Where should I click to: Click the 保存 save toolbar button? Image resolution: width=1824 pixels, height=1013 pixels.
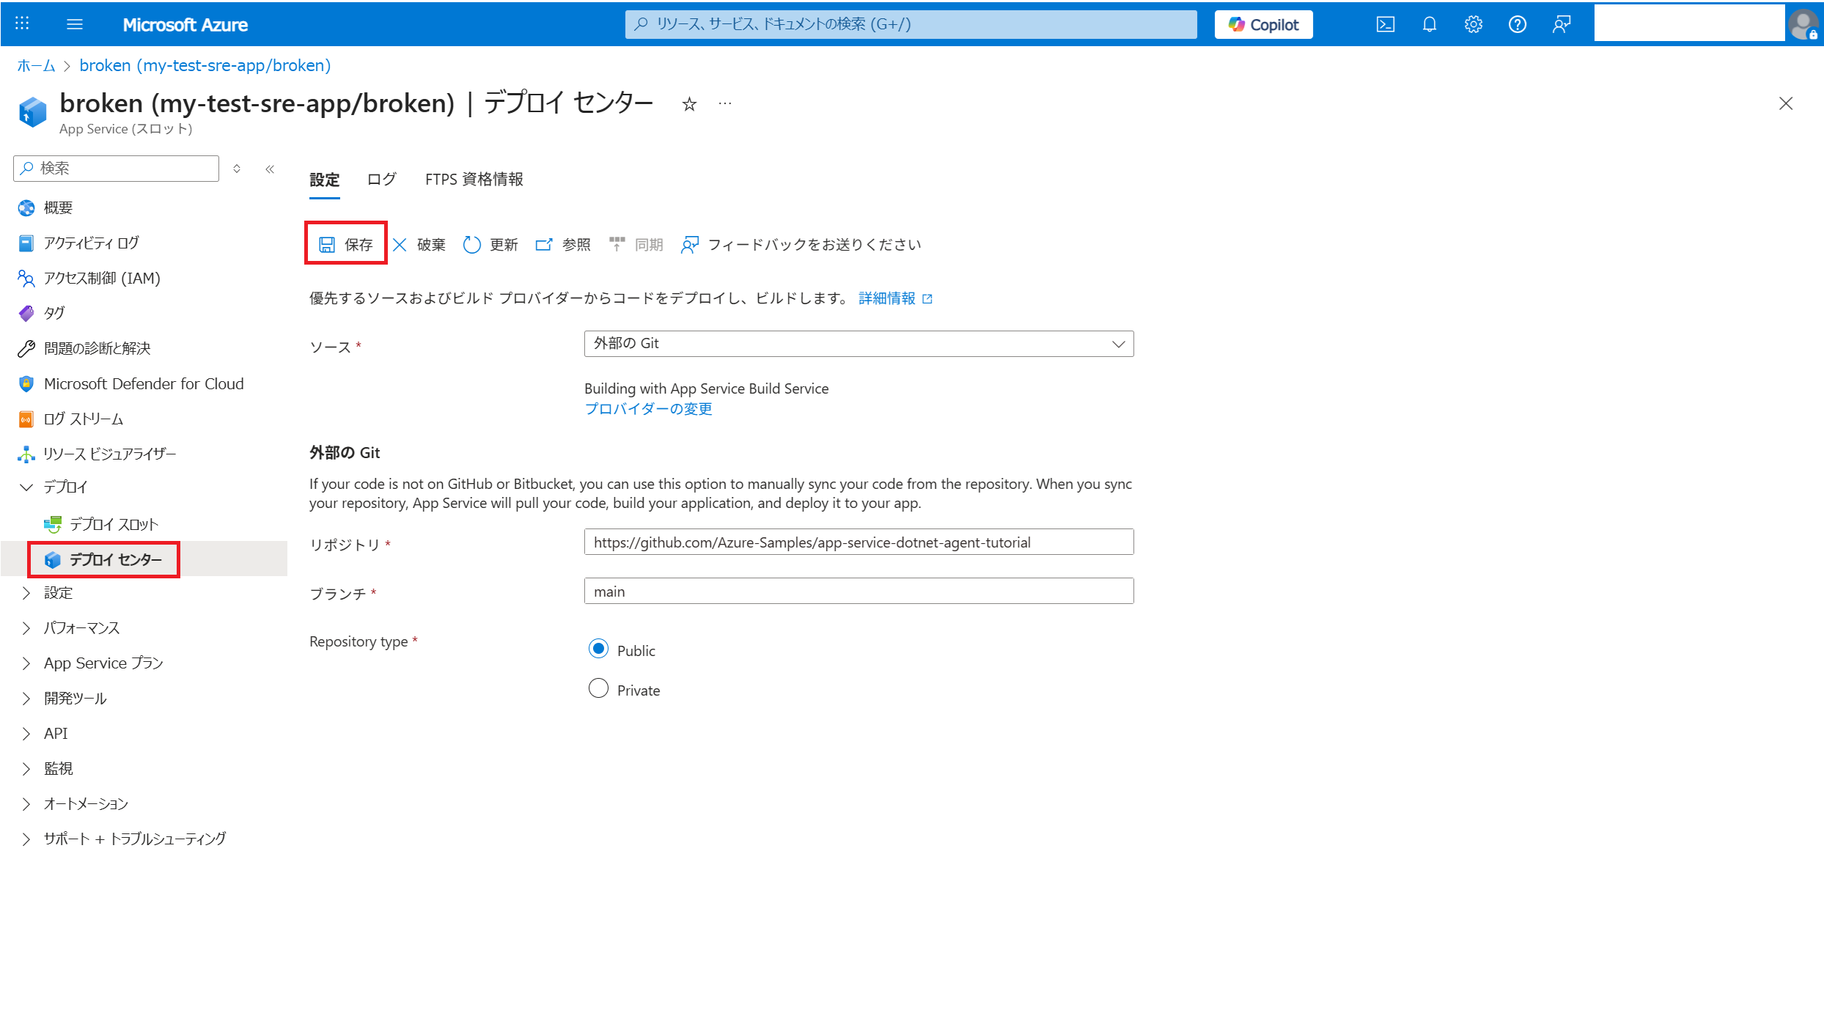click(346, 244)
